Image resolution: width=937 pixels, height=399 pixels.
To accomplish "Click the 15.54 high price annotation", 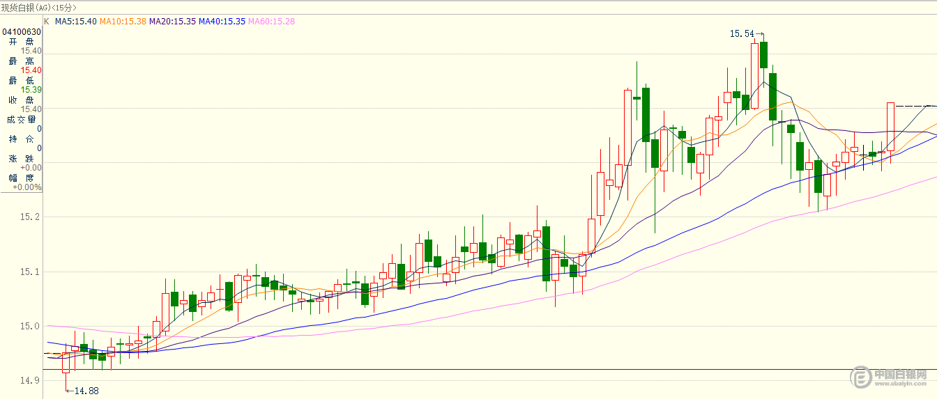I will [742, 33].
